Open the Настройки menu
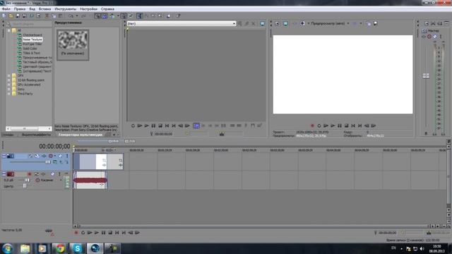The height and width of the screenshot is (254, 452). pos(88,9)
